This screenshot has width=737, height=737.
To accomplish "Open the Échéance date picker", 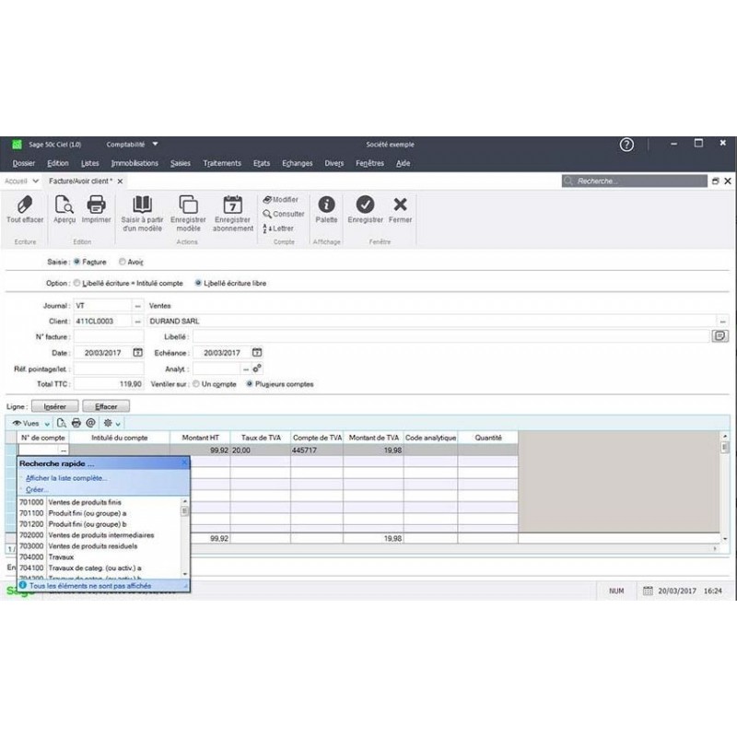I will tap(256, 352).
